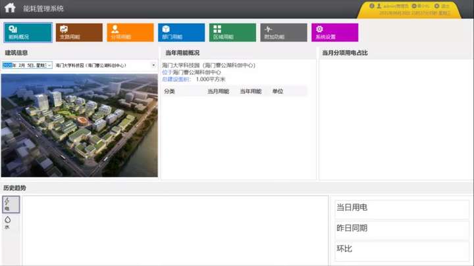The width and height of the screenshot is (474, 266).
Task: Open the 能耗概况 overview tile
Action: pyautogui.click(x=28, y=32)
